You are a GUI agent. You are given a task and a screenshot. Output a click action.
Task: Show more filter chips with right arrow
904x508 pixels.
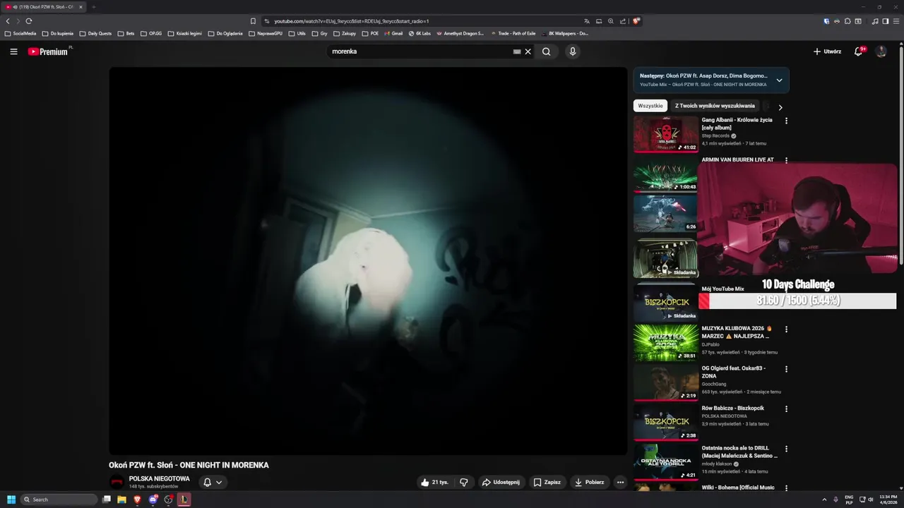(780, 107)
